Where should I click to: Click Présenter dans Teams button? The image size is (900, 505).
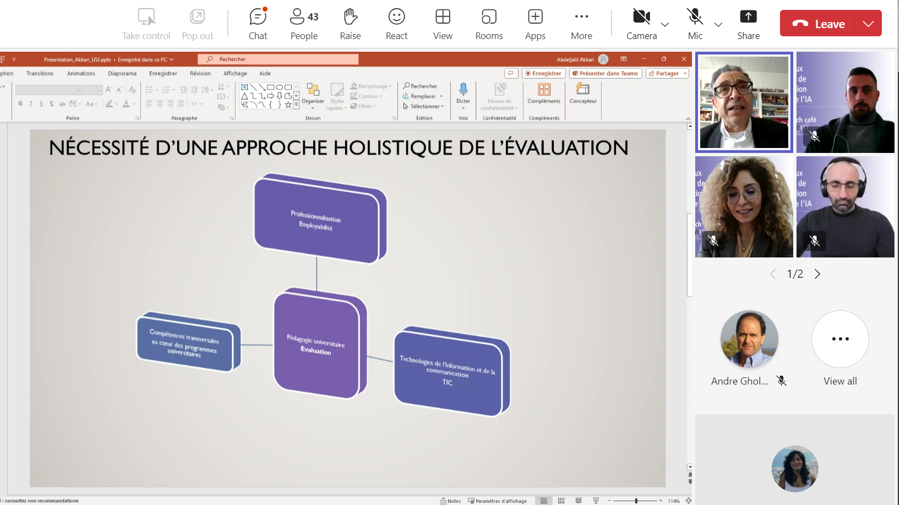[x=606, y=73]
